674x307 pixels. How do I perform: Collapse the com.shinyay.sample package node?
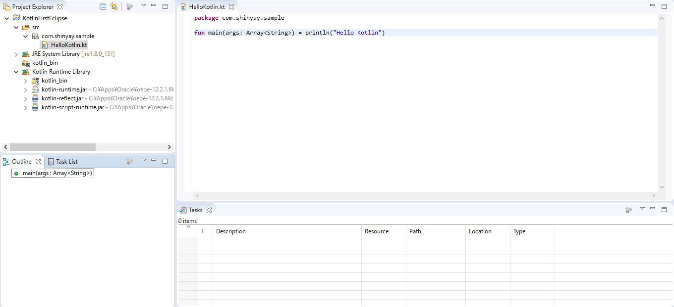[x=25, y=36]
